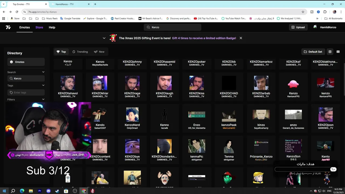Click the sidebar search field with Kenzo
The height and width of the screenshot is (194, 345).
(26, 78)
